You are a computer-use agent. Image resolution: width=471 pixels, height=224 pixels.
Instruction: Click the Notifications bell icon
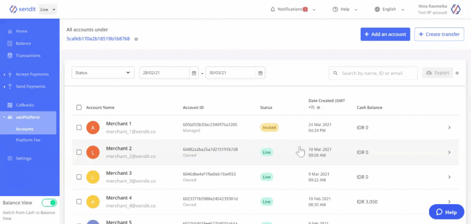(x=273, y=9)
